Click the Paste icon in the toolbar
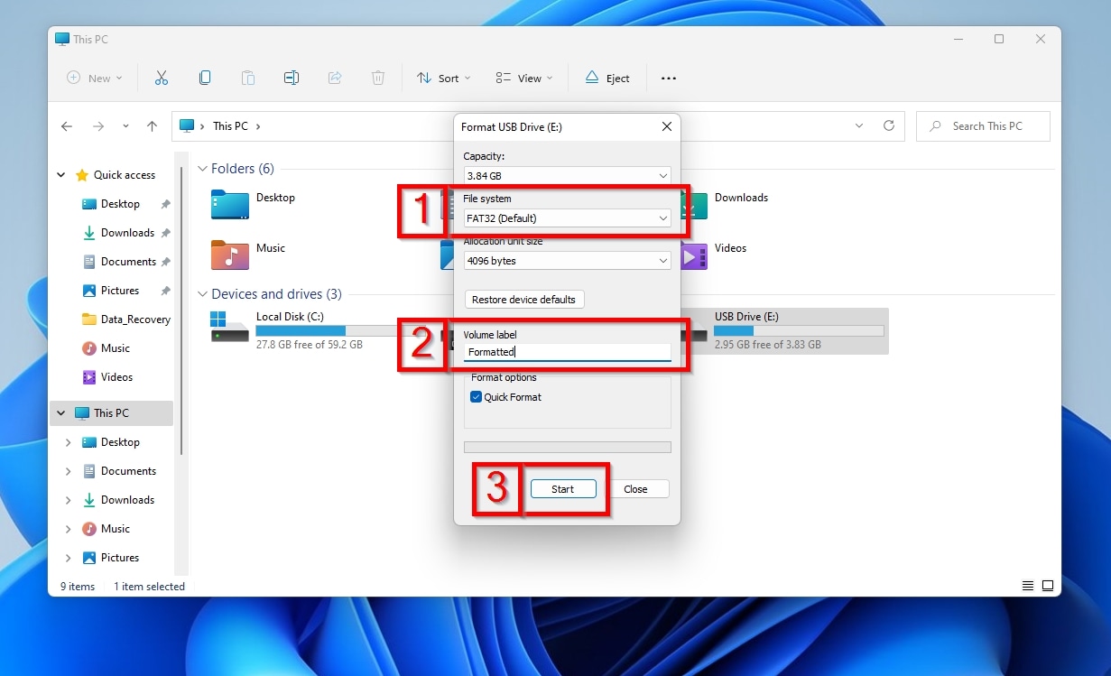 pos(248,78)
